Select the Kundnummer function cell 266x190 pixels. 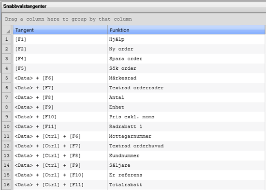[186, 156]
